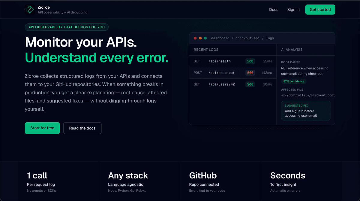The height and width of the screenshot is (201, 360).
Task: Click the 200 status badge for /api/users/42
Action: pyautogui.click(x=250, y=84)
